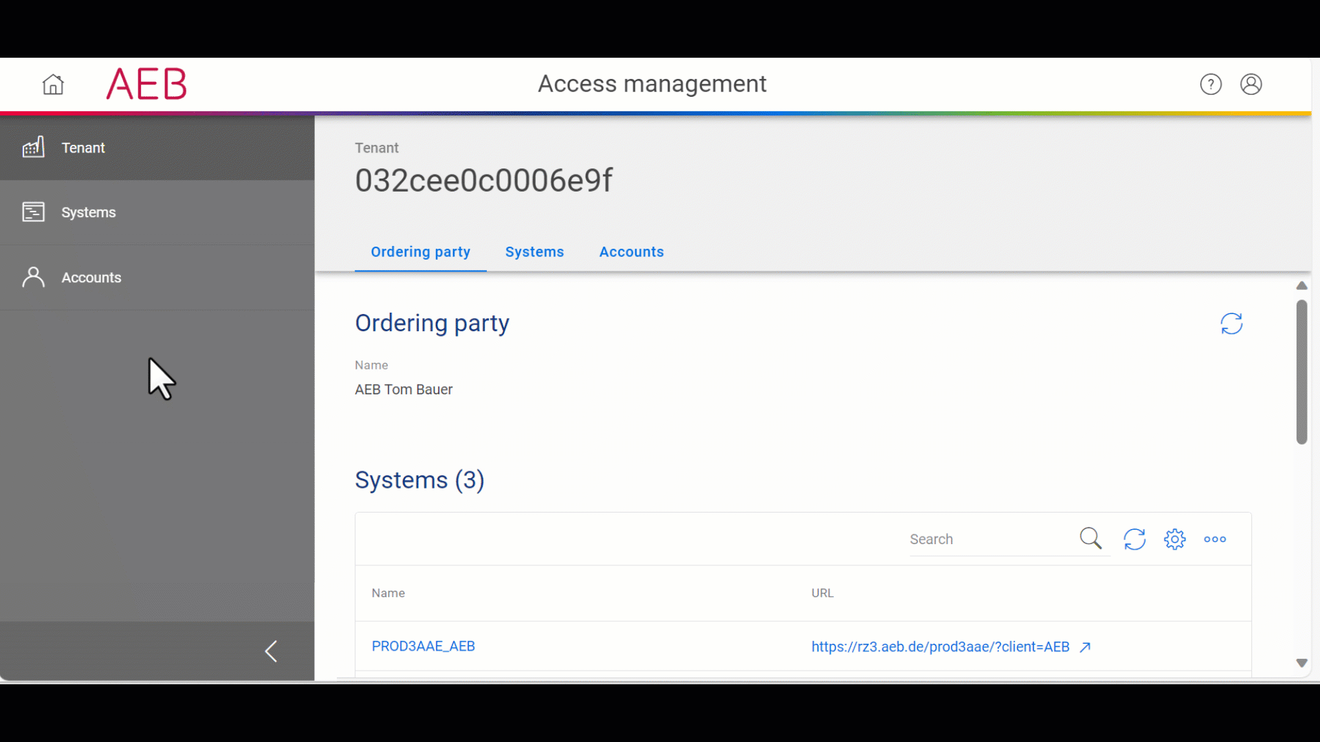Image resolution: width=1320 pixels, height=742 pixels.
Task: Open the user profile icon
Action: click(1251, 85)
